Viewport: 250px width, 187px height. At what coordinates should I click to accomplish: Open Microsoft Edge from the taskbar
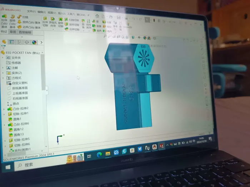point(99,154)
